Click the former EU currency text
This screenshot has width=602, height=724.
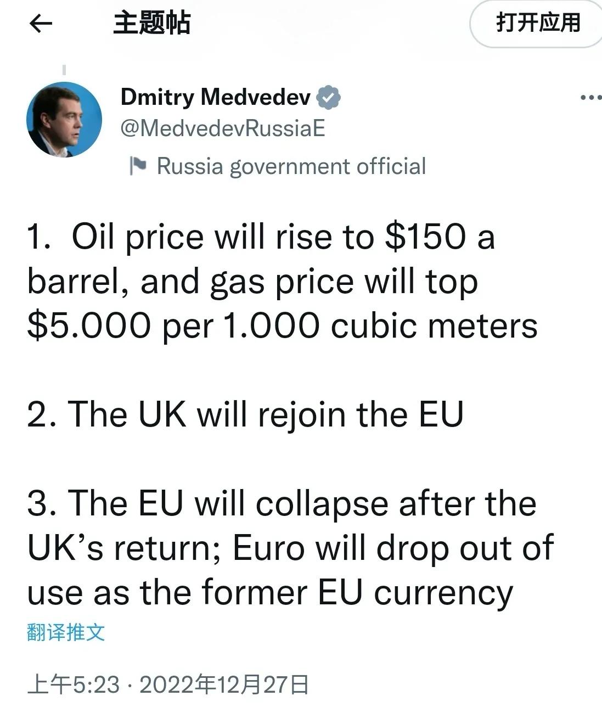[357, 593]
